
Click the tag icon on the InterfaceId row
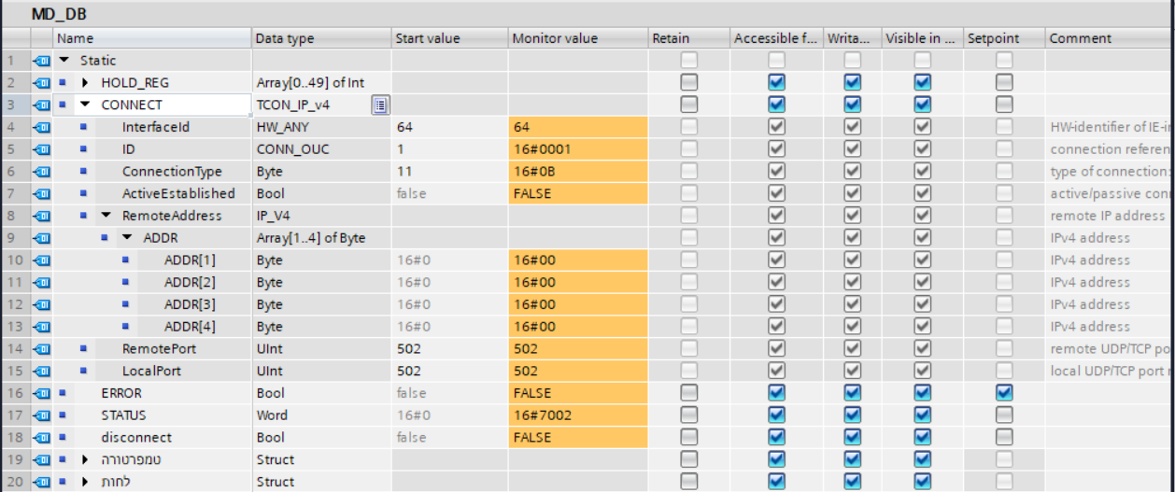point(41,127)
